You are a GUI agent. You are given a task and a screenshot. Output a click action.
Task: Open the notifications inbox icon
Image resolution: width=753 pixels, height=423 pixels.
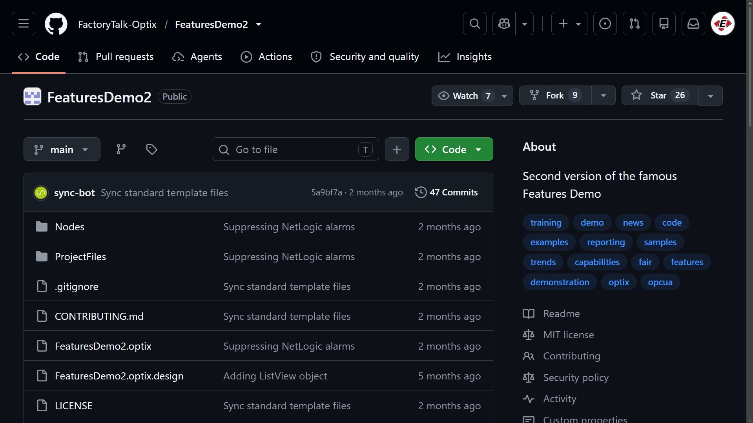(693, 24)
